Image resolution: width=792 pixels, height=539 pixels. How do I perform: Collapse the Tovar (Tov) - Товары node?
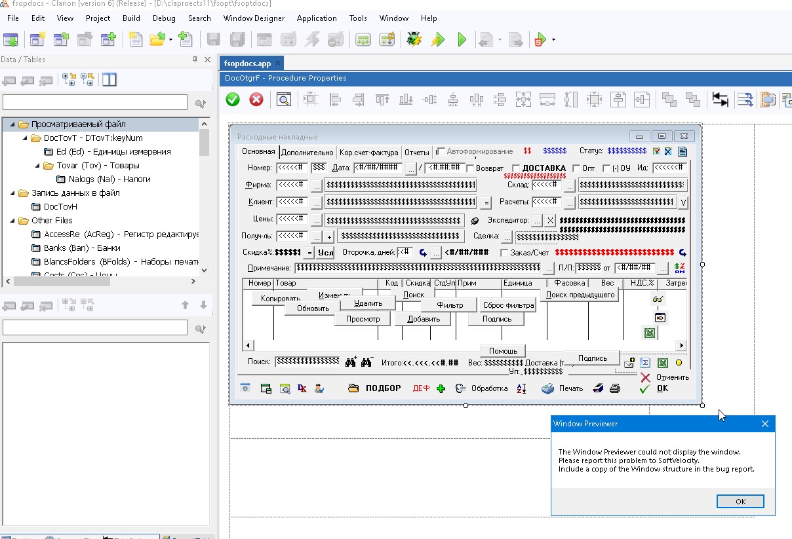click(x=37, y=166)
